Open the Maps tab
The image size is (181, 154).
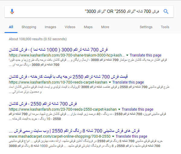[88, 27]
